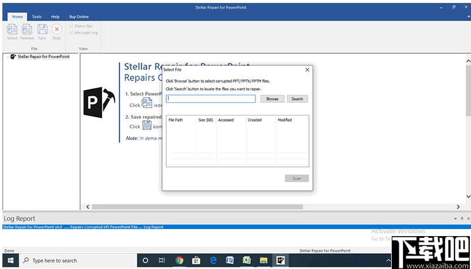
Task: Click the horizontal scrollbar thumb
Action: [197, 207]
